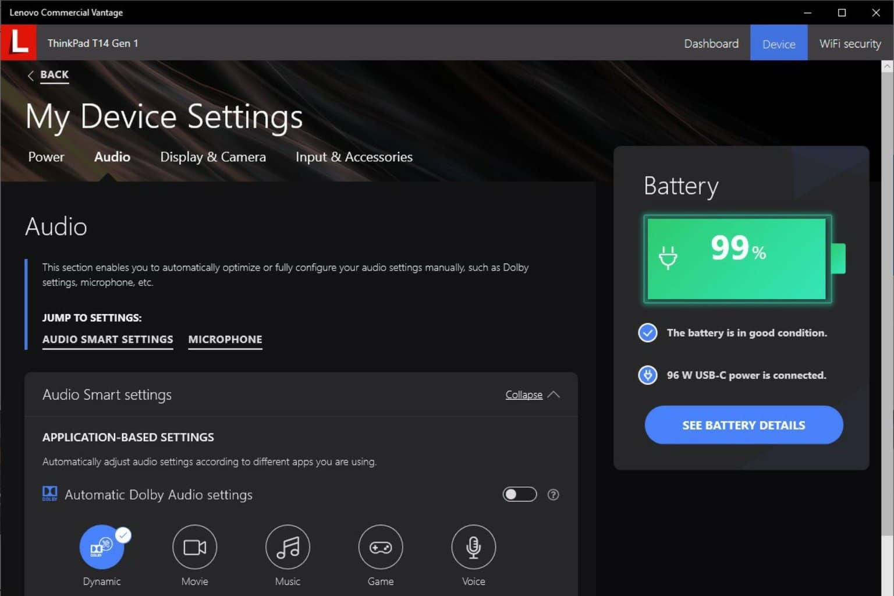Select the Voice audio mode icon
The image size is (894, 596).
click(474, 547)
